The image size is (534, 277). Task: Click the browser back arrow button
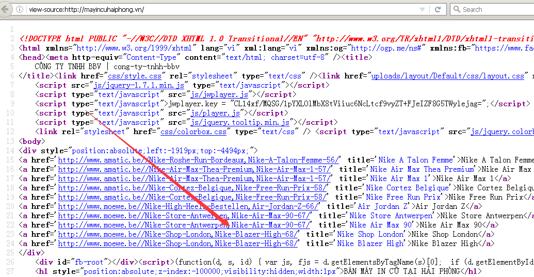(6, 9)
